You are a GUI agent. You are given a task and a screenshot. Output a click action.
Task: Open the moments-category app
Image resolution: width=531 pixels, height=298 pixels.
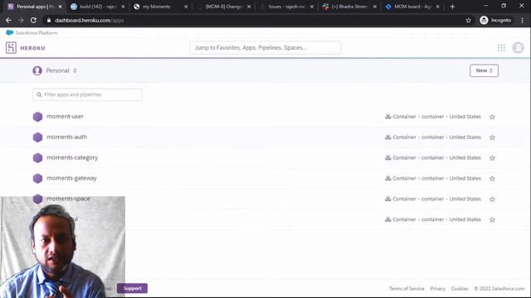(72, 158)
